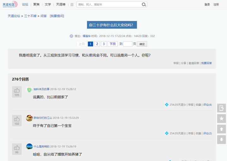The image size is (227, 161).
Task: Click 收藏 on the 第一个宝宝 answer
Action: coord(198,133)
